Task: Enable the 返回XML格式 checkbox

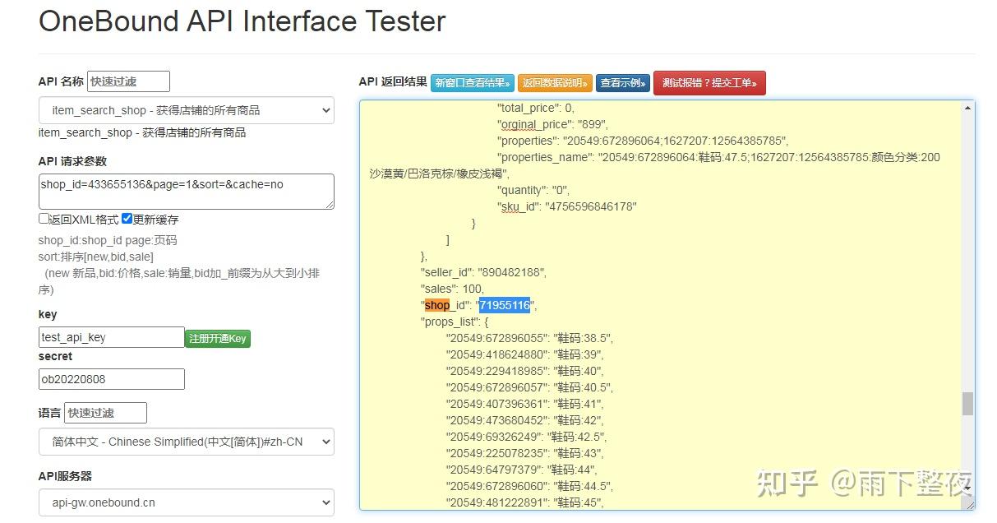Action: (x=44, y=219)
